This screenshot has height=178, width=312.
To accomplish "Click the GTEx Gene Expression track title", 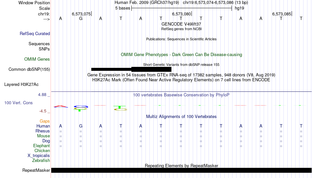I will pos(181,75).
